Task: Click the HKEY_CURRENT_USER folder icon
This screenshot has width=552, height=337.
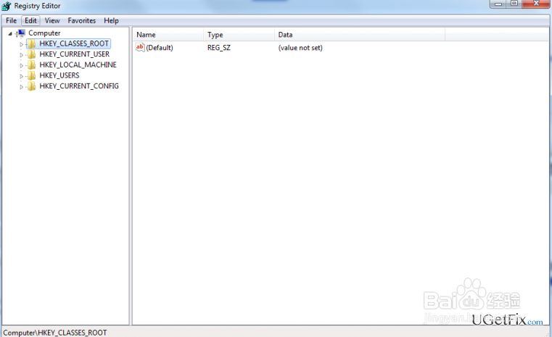Action: (32, 54)
